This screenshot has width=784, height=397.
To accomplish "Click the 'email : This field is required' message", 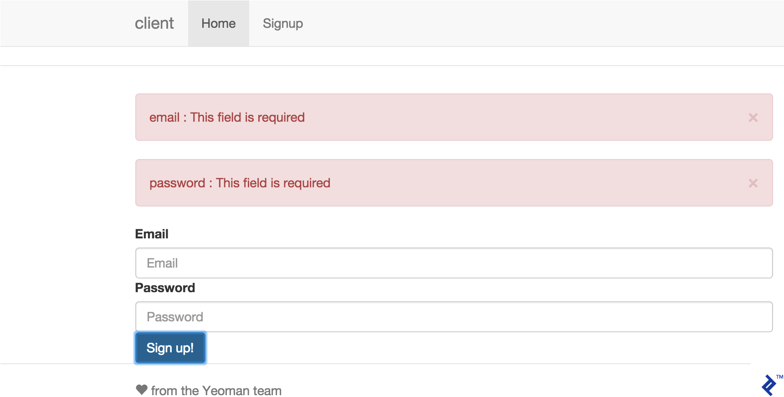I will (x=227, y=118).
